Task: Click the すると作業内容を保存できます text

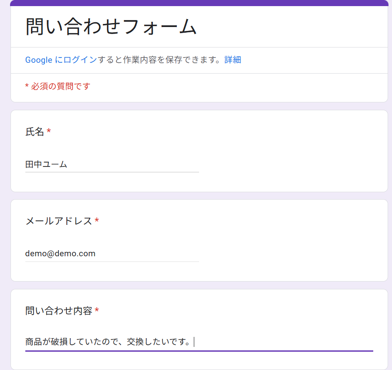Action: coord(161,60)
